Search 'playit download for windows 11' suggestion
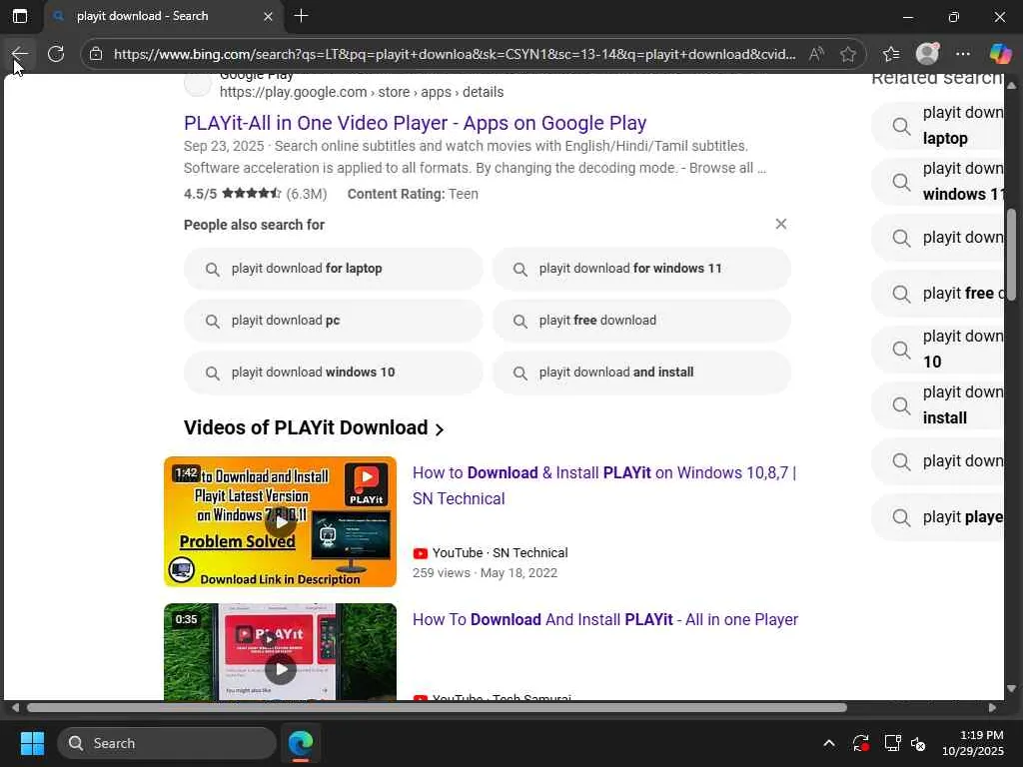 point(641,269)
